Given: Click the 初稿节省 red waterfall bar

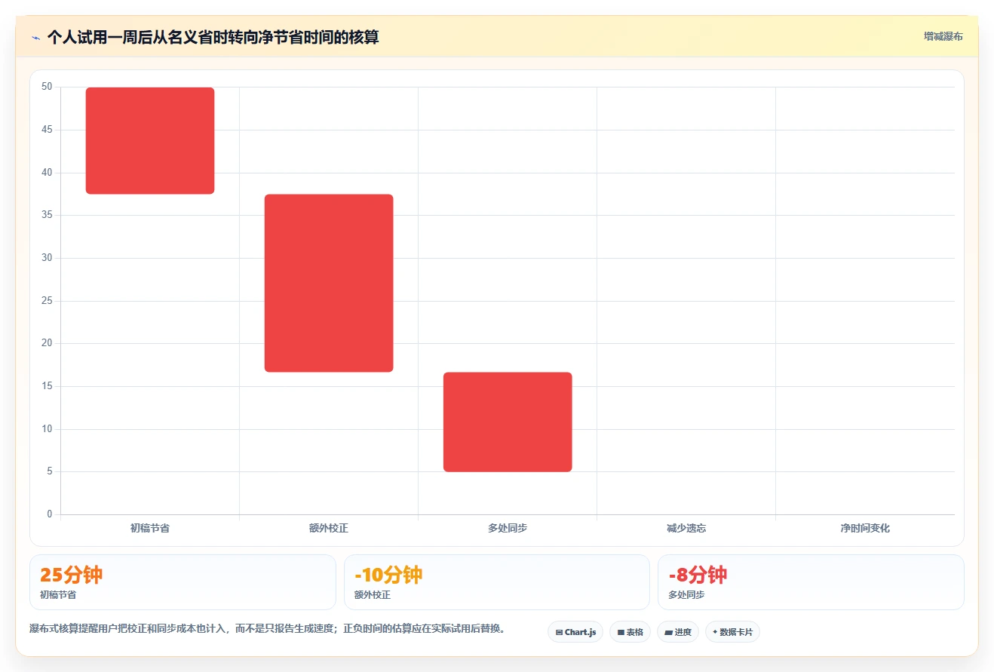Looking at the screenshot, I should coord(150,141).
